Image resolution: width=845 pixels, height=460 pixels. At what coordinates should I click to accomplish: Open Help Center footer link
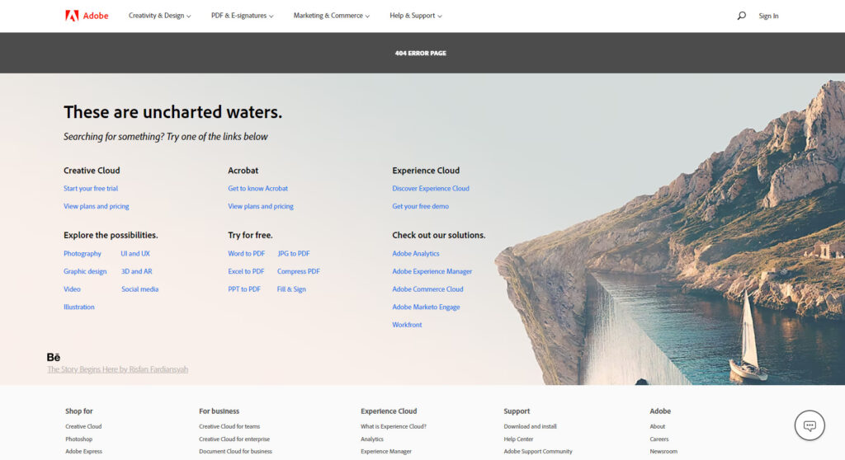tap(518, 439)
